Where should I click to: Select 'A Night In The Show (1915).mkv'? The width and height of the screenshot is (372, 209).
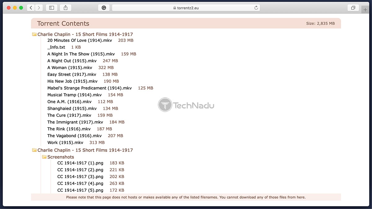click(x=81, y=54)
